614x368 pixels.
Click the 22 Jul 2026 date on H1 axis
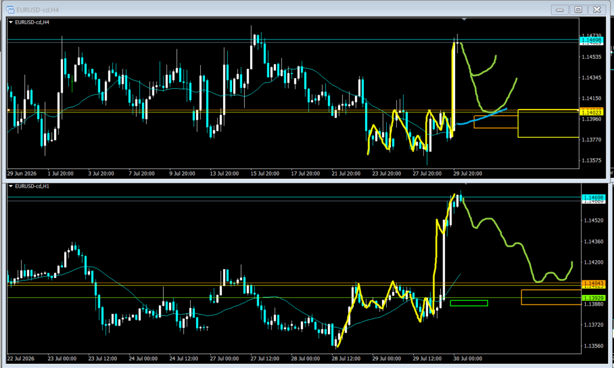[x=21, y=358]
